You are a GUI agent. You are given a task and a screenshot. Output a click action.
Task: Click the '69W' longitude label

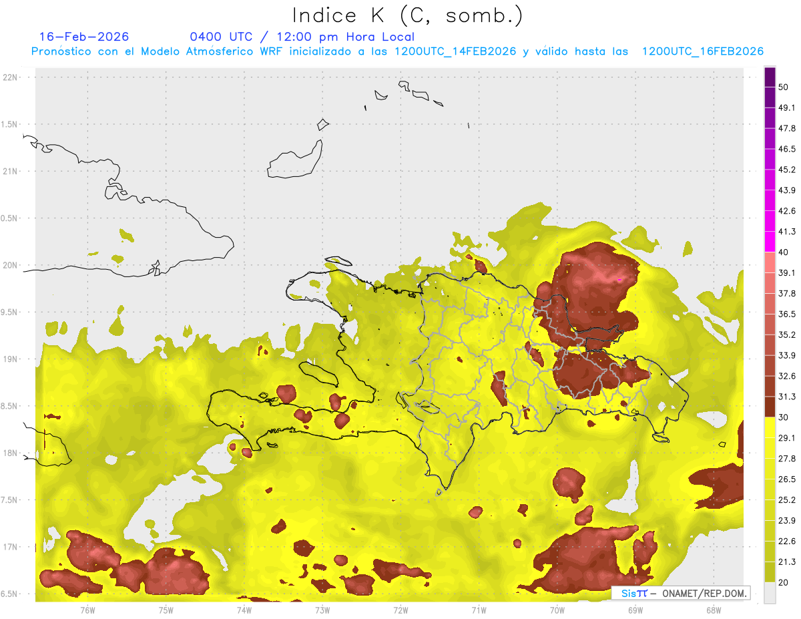[635, 610]
